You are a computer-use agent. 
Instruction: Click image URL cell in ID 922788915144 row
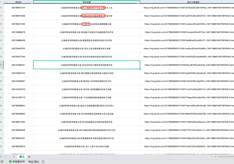coord(187,8)
